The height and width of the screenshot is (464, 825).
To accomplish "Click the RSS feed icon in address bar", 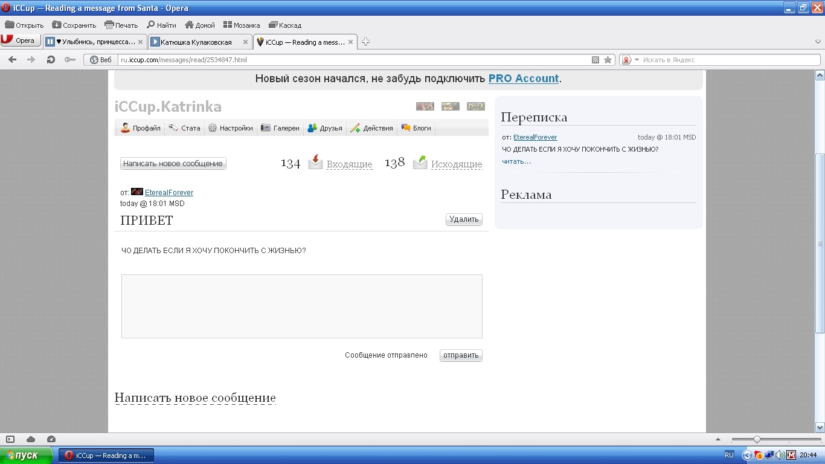I will point(595,60).
